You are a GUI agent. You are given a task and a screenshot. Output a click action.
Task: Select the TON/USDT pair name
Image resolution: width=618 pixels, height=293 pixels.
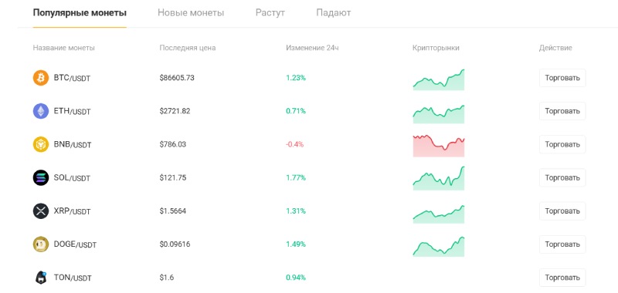tap(73, 278)
